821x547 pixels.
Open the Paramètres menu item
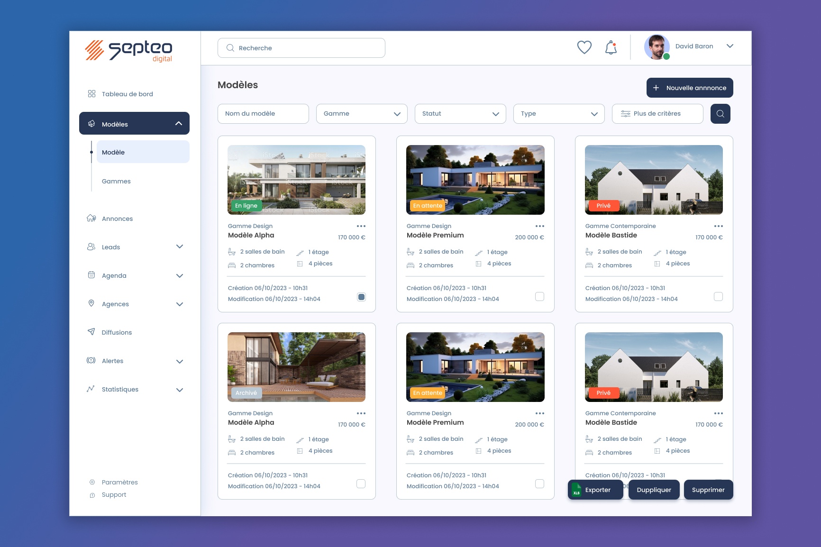pos(119,482)
